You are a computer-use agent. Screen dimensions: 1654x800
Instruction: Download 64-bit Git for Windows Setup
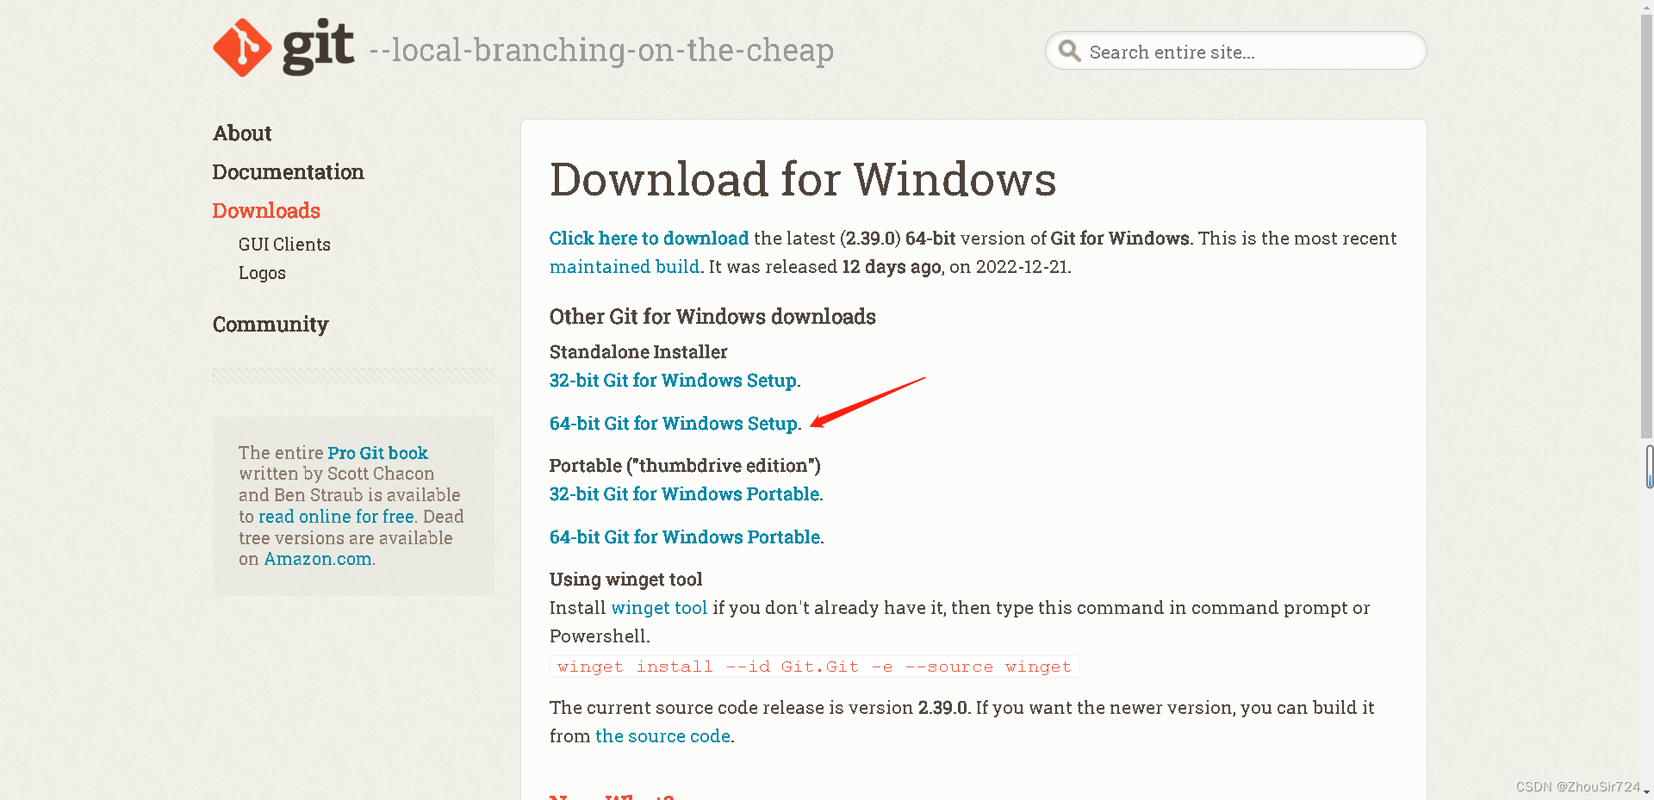click(674, 424)
